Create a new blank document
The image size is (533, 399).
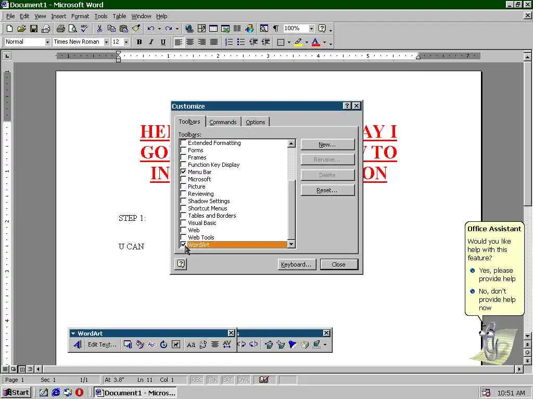click(9, 29)
